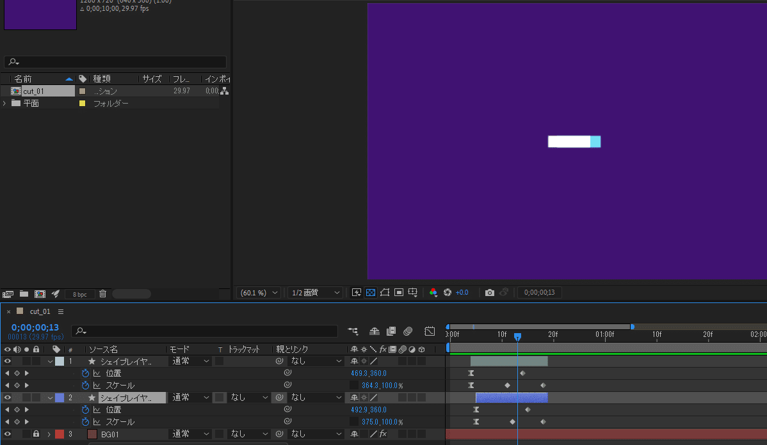The width and height of the screenshot is (767, 445).
Task: Go to previous keyframe of layer 2 scale
Action: coord(7,422)
